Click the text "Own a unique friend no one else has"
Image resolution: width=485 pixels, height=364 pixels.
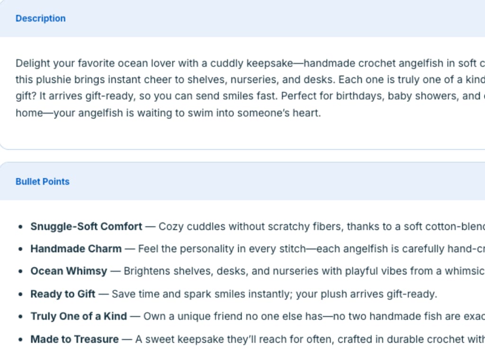[232, 316]
